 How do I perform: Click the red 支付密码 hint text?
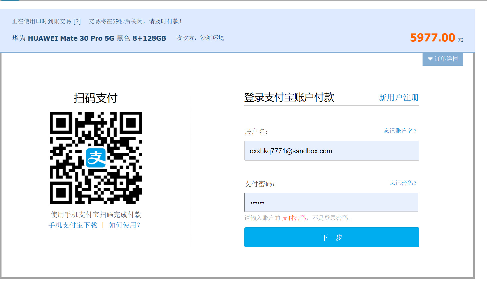[x=294, y=218]
